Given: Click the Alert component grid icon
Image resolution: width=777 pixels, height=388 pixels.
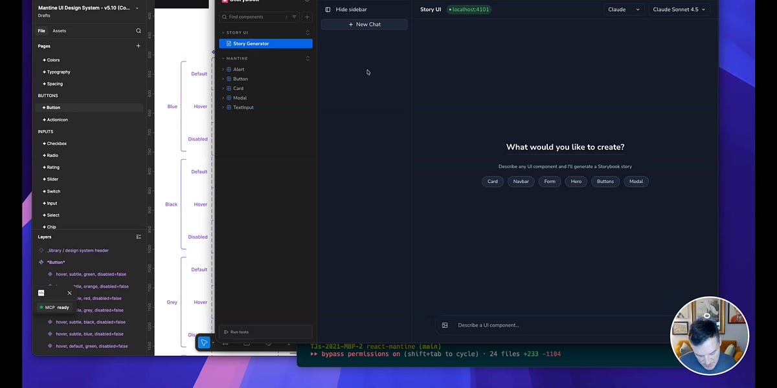Looking at the screenshot, I should [x=229, y=69].
